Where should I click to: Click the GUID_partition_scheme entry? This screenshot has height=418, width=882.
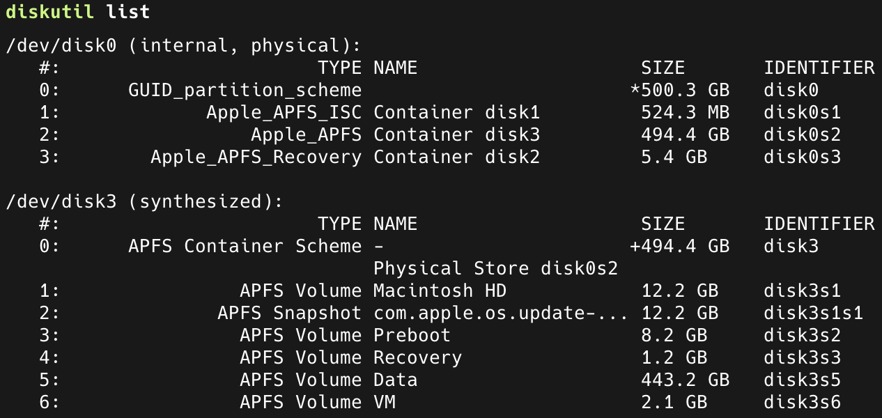click(245, 90)
